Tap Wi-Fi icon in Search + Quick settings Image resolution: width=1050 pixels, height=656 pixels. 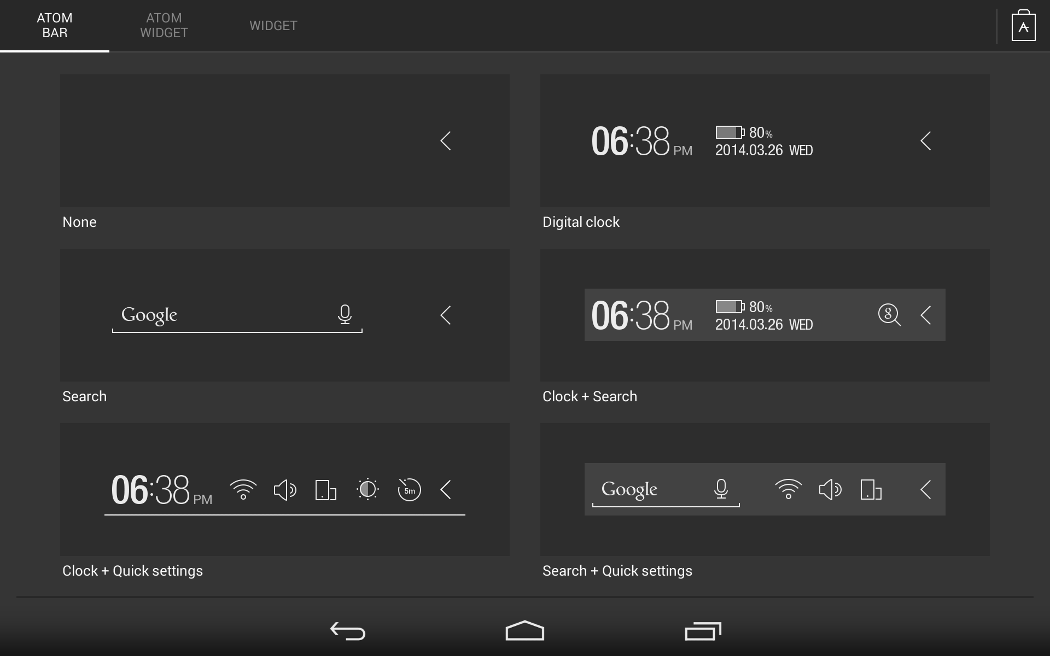(x=789, y=489)
